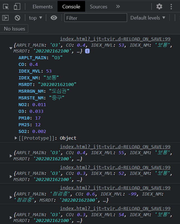The image size is (180, 224).
Task: Collapse the first expanded logged object
Action: [11, 48]
